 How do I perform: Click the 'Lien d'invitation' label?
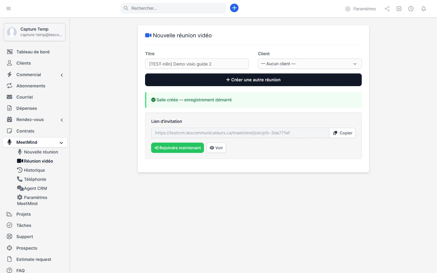click(167, 121)
